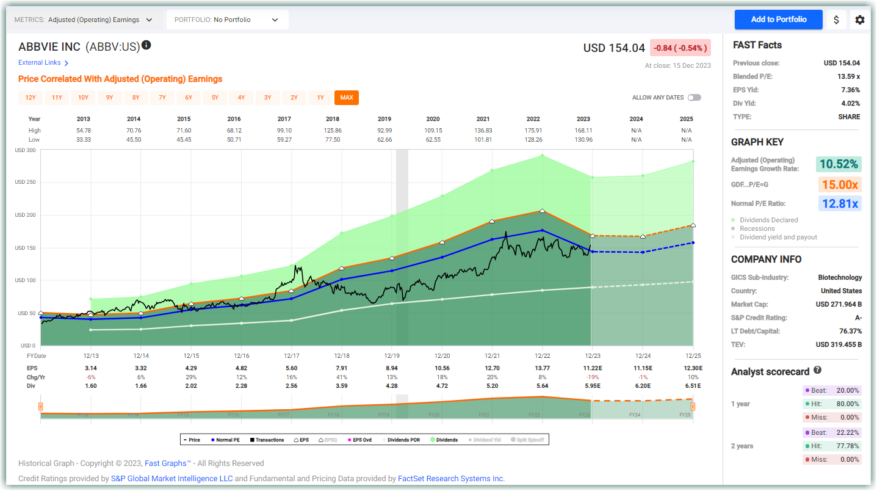Click the Add to Portfolio button

pyautogui.click(x=778, y=19)
